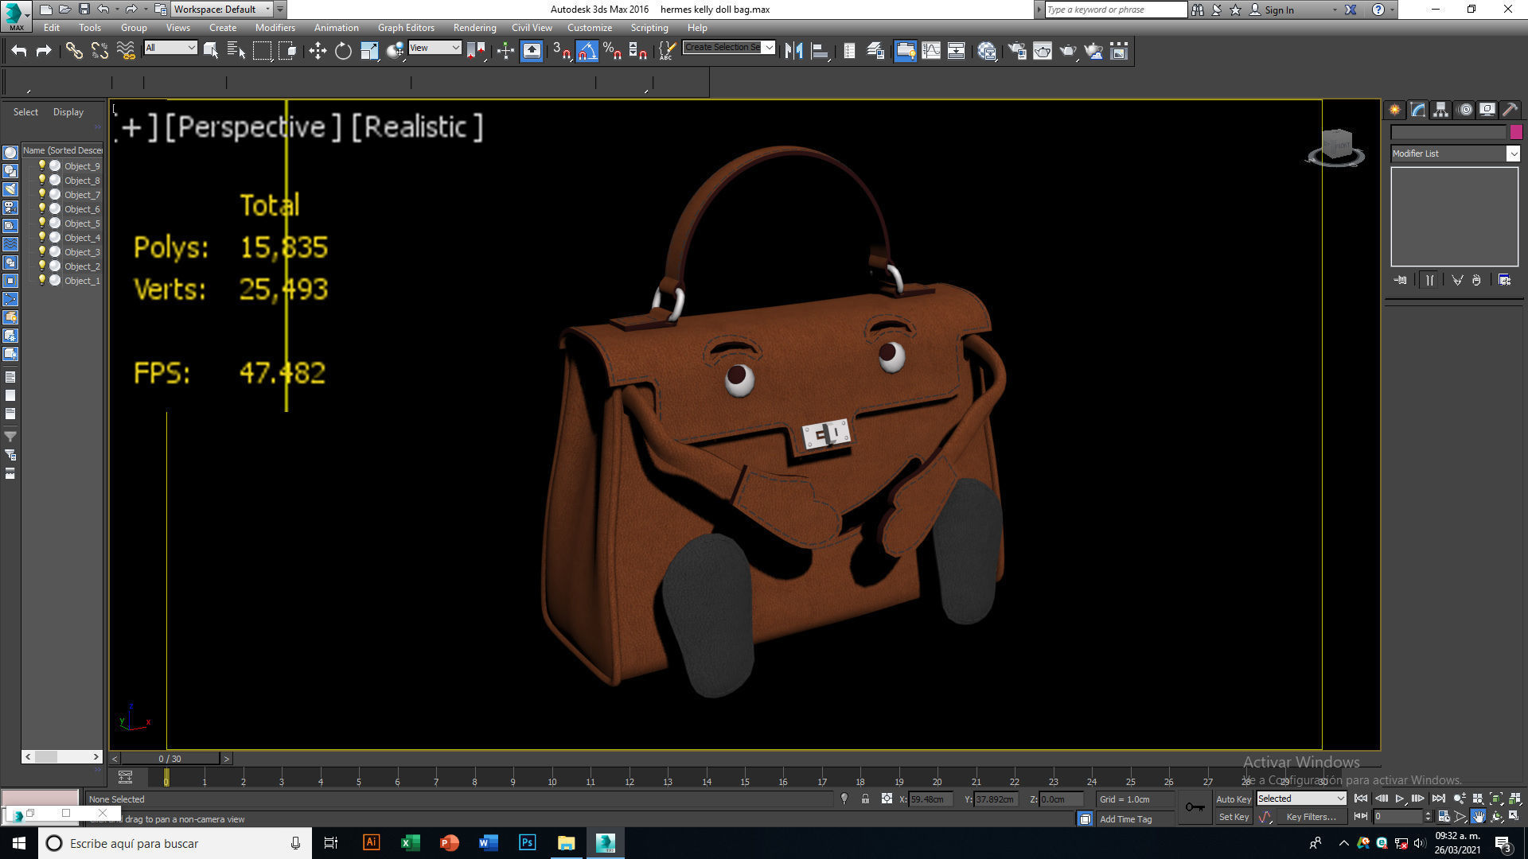Open the Rendering menu

474,27
